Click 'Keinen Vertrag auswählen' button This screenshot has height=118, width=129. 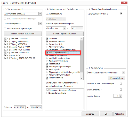[23, 34]
